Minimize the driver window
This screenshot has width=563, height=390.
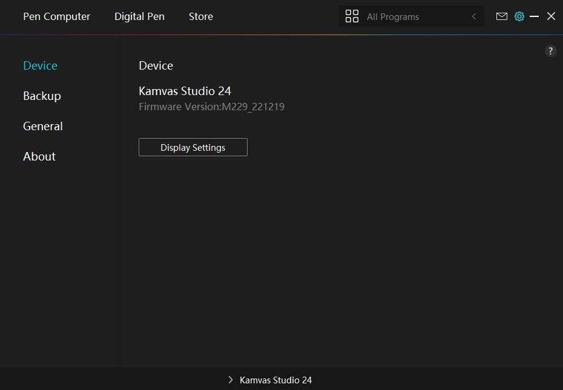(534, 16)
